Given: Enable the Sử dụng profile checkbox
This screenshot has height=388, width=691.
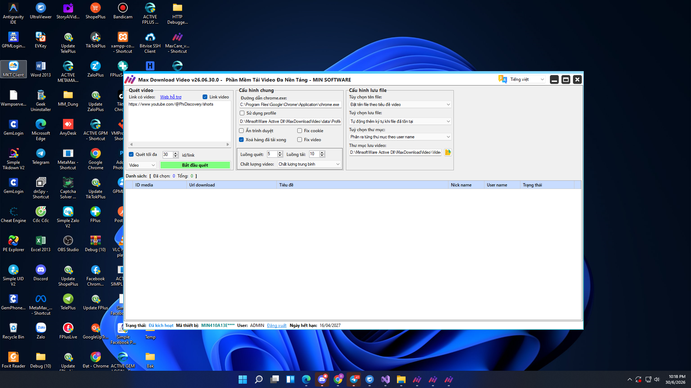Looking at the screenshot, I should click(242, 113).
